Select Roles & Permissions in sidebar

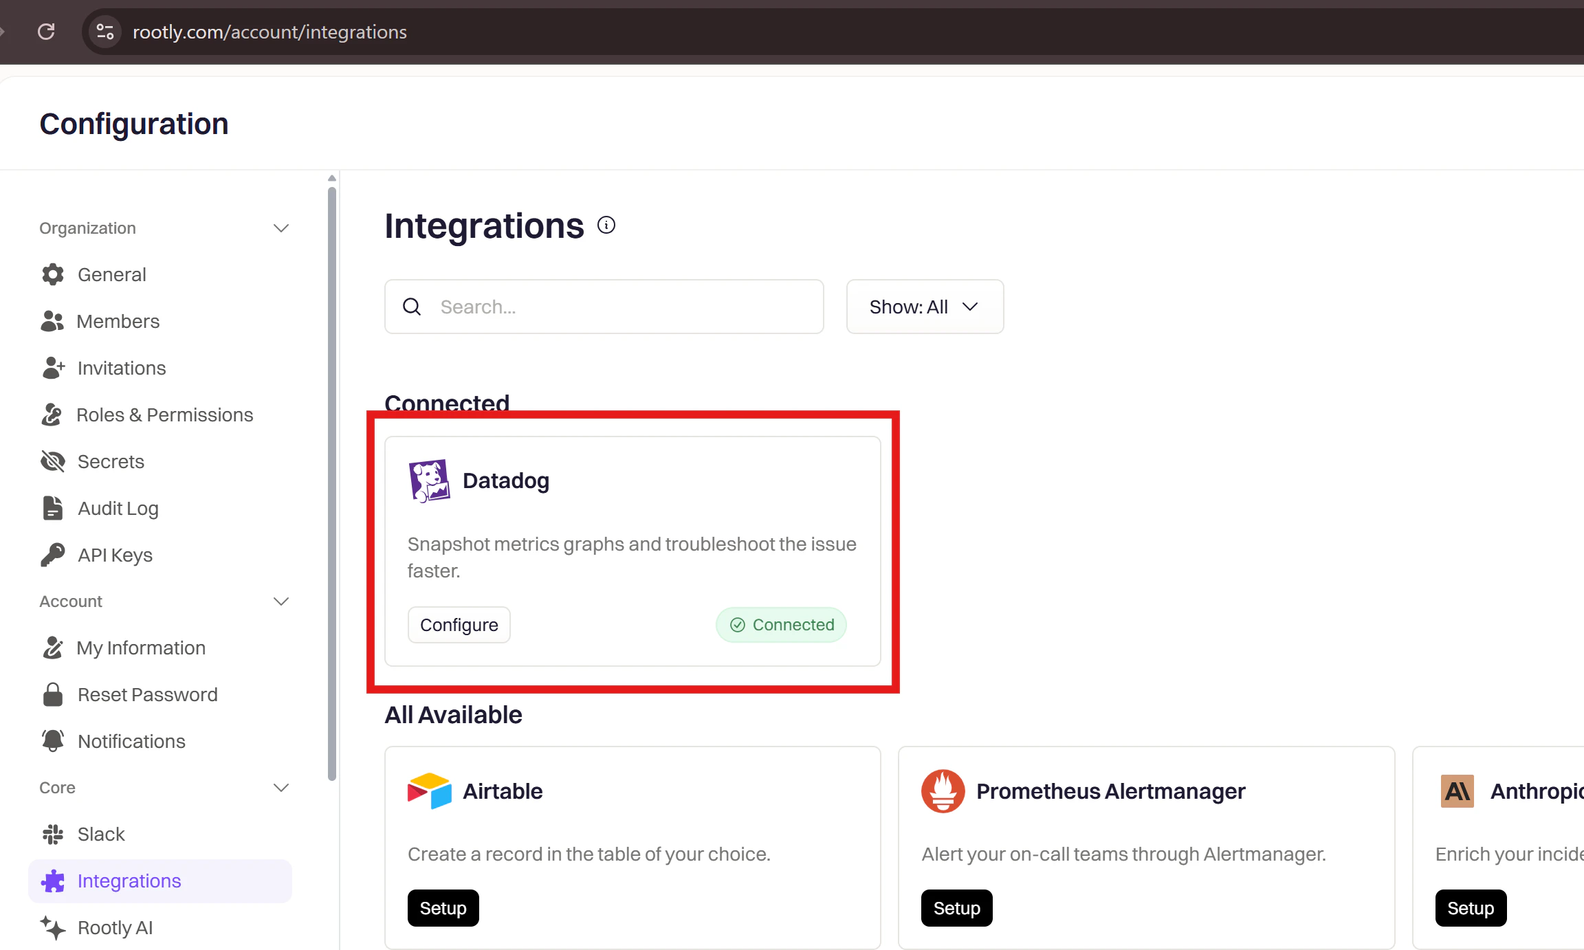(x=164, y=415)
